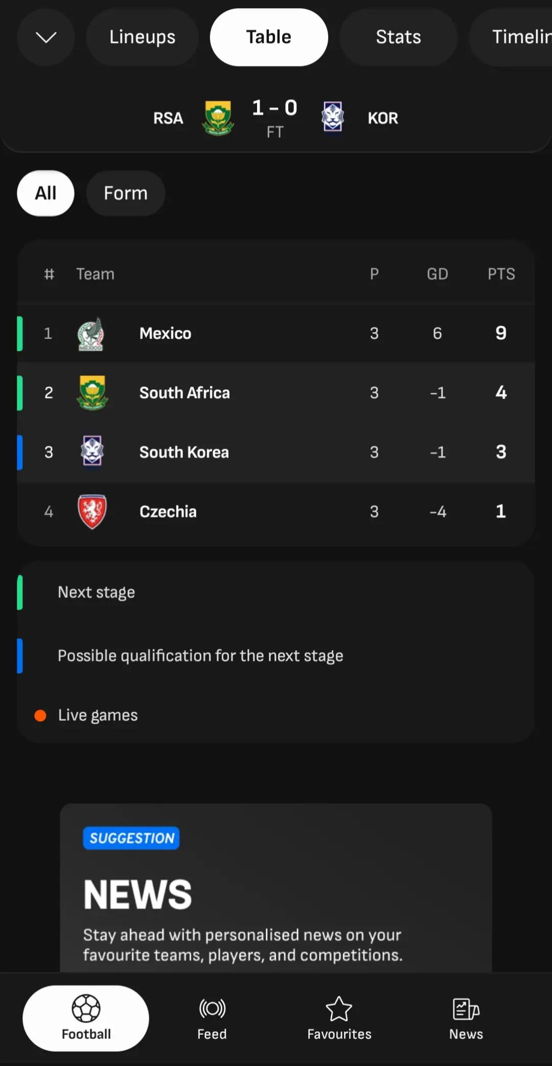Toggle the Form standings filter
This screenshot has height=1066, width=552.
[x=126, y=193]
